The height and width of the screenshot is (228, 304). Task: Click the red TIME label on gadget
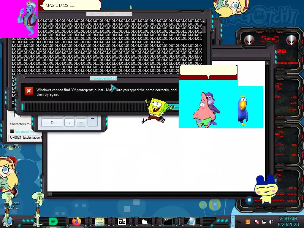270,39
